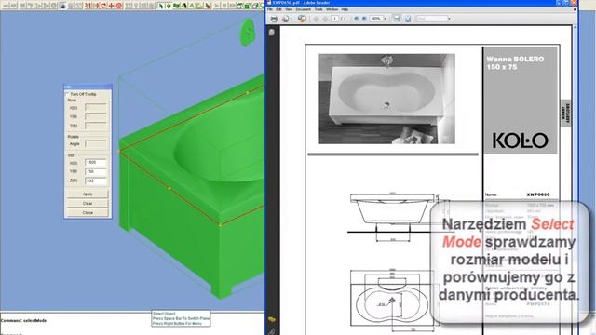Click the Find text field in Reader
Viewport: 596px width, 335px height.
click(x=431, y=19)
